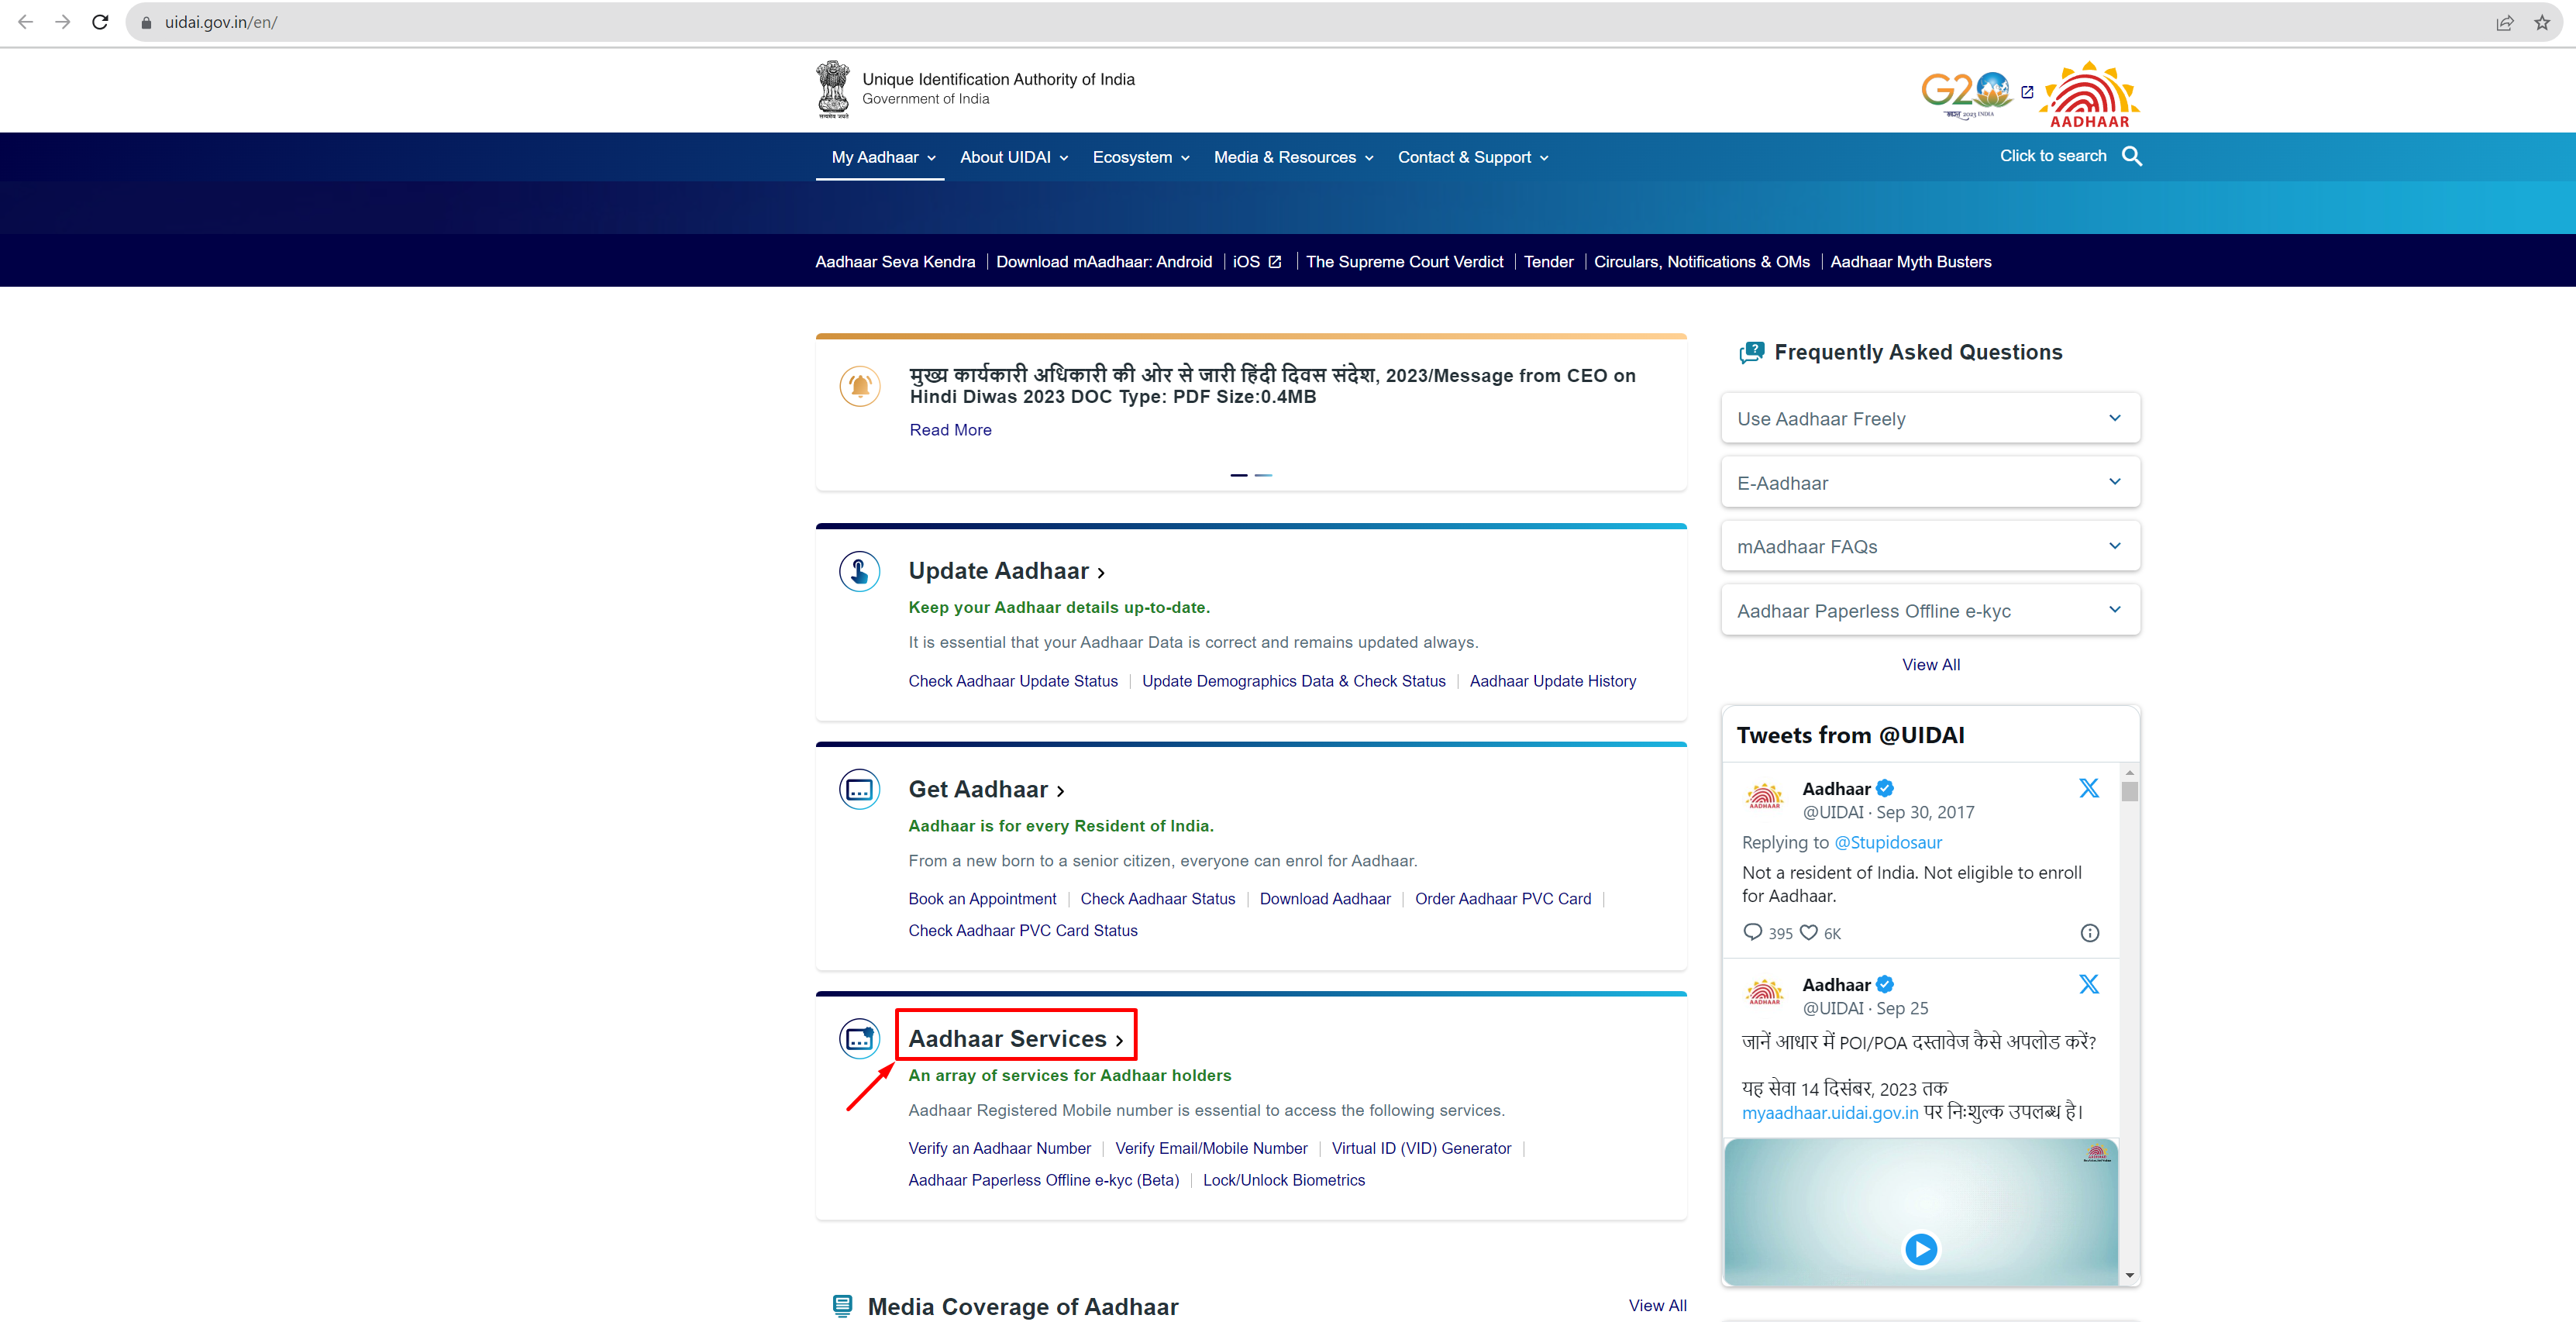
Task: Click the FAQ question bubble icon
Action: pos(1752,352)
